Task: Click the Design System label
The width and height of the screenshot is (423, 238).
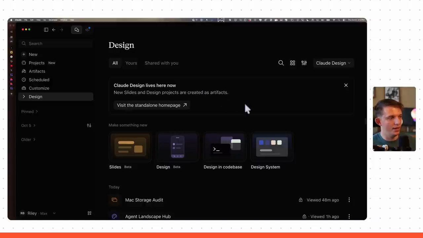Action: click(265, 167)
